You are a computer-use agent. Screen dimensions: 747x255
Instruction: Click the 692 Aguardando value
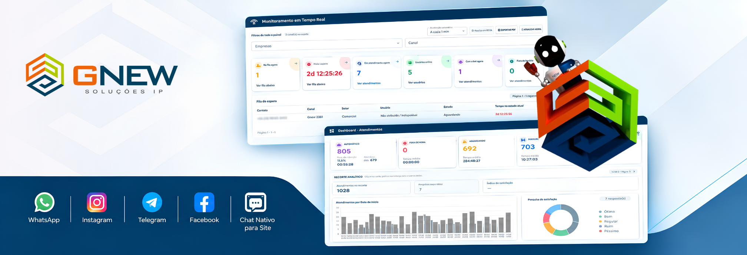[469, 149]
